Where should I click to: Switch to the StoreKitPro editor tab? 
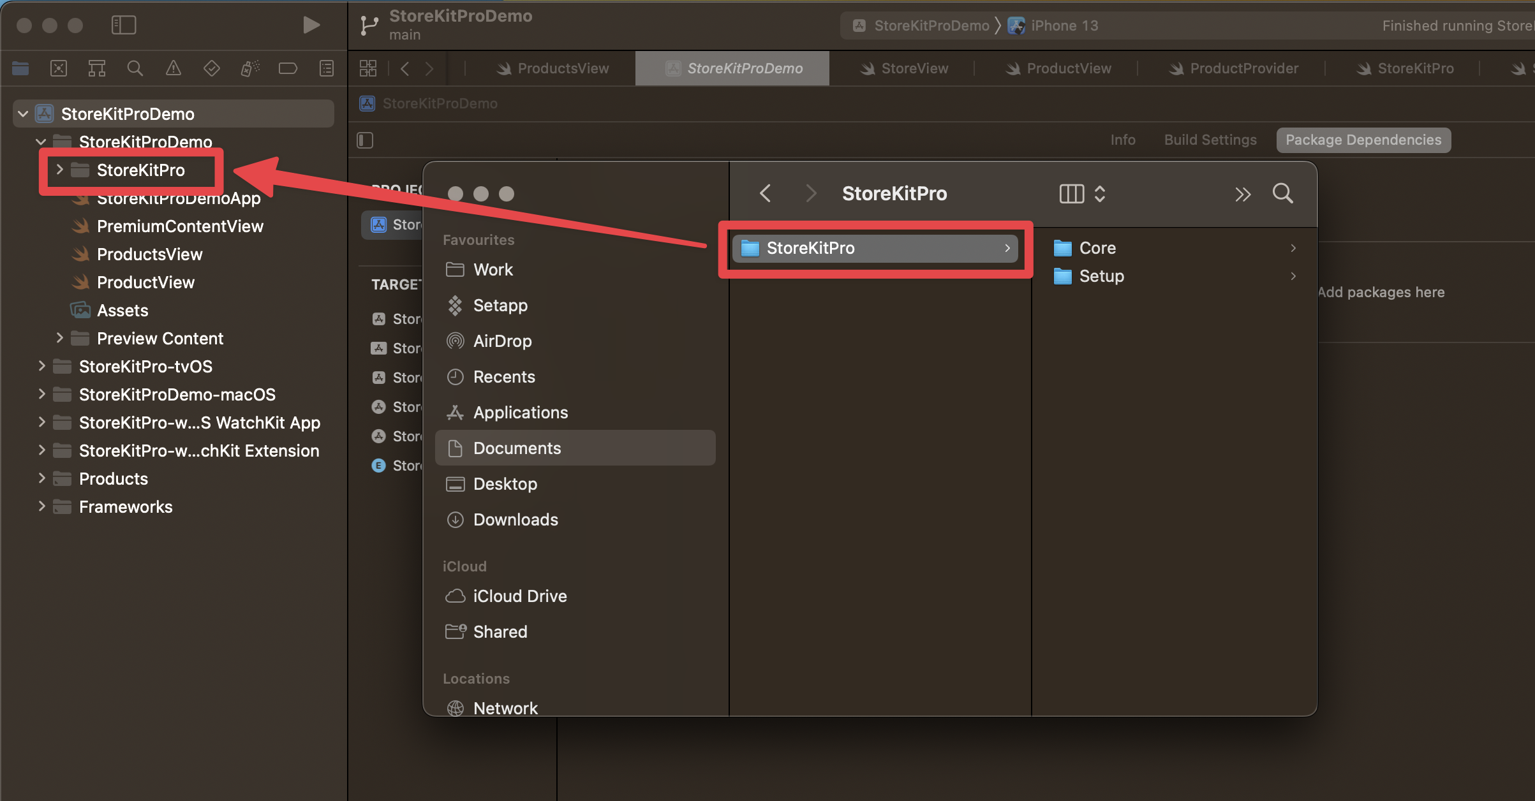pos(1405,68)
